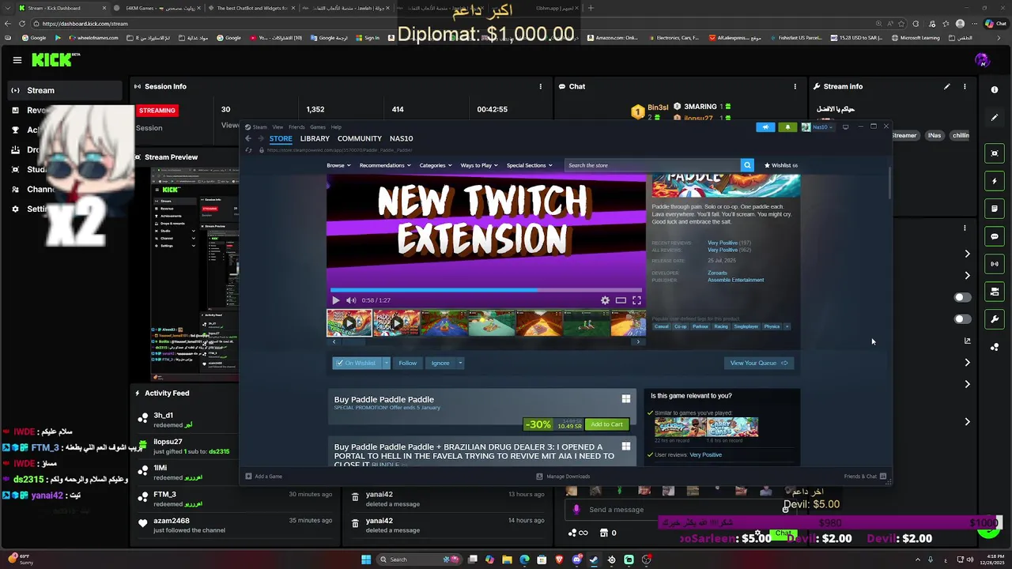Screen dimensions: 1012x569
Task: Click the Steam store search button
Action: click(747, 165)
